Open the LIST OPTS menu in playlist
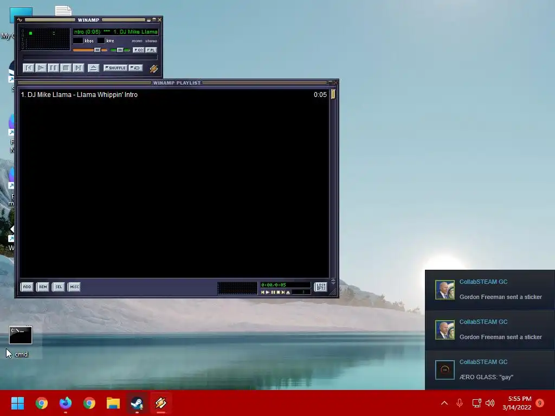This screenshot has height=416, width=555. point(321,287)
